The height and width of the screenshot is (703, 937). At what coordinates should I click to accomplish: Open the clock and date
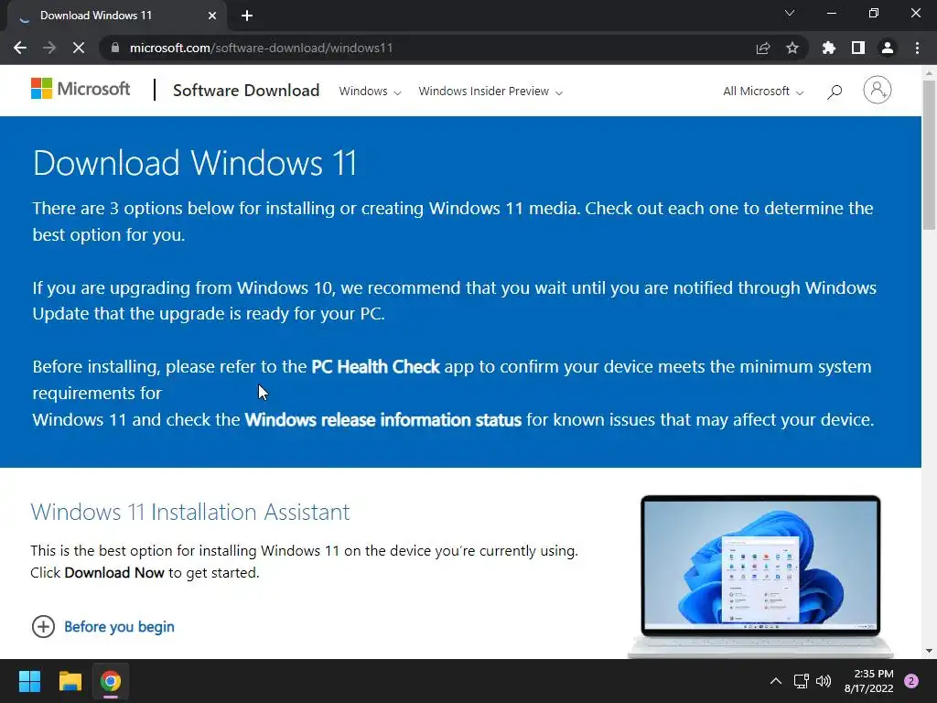(x=869, y=681)
